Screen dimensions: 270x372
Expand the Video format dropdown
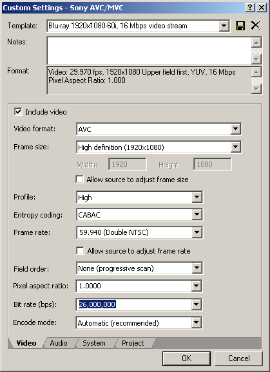[235, 129]
